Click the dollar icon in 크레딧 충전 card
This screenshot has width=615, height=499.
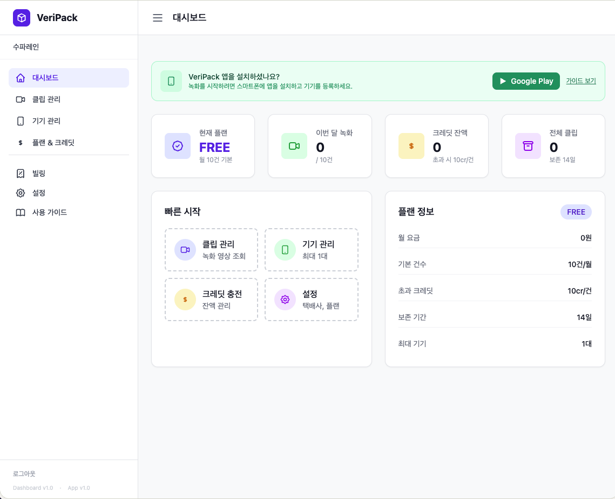coord(185,300)
